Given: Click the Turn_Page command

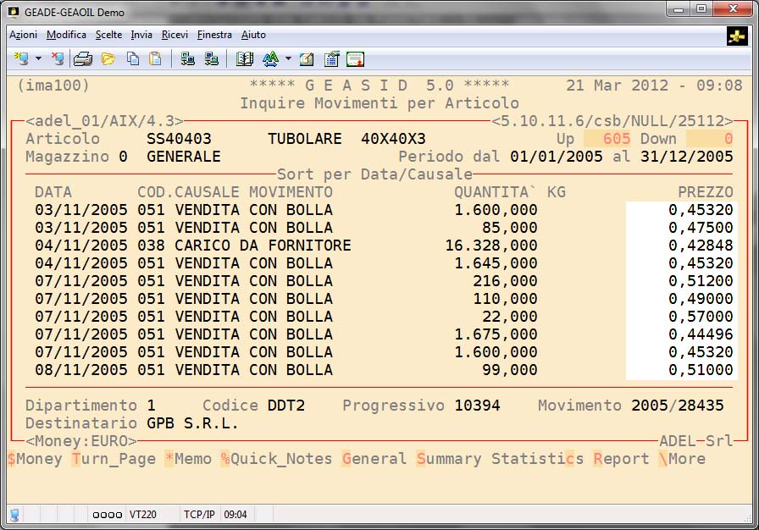Looking at the screenshot, I should click(114, 459).
